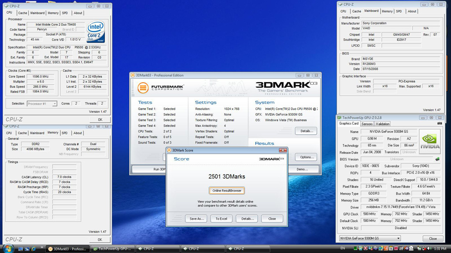Click the 3DMark Score dialog title icon
The height and width of the screenshot is (253, 451).
pos(169,150)
